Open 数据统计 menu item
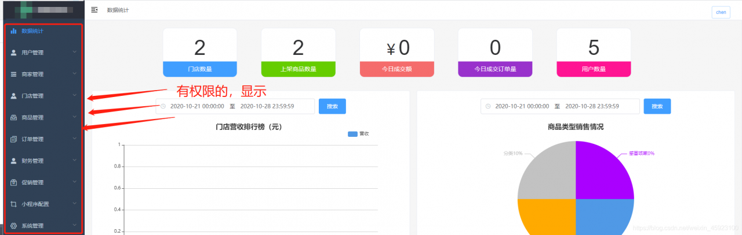The width and height of the screenshot is (742, 235). (x=43, y=31)
